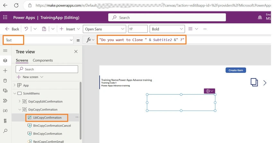The height and width of the screenshot is (143, 273).
Task: Click the Power Apps brand link
Action: coord(24,18)
